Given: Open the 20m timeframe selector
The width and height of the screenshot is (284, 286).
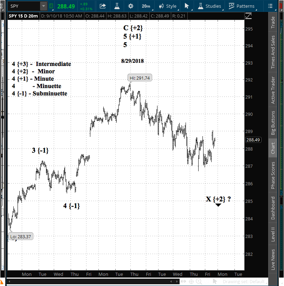Looking at the screenshot, I should tap(146, 6).
